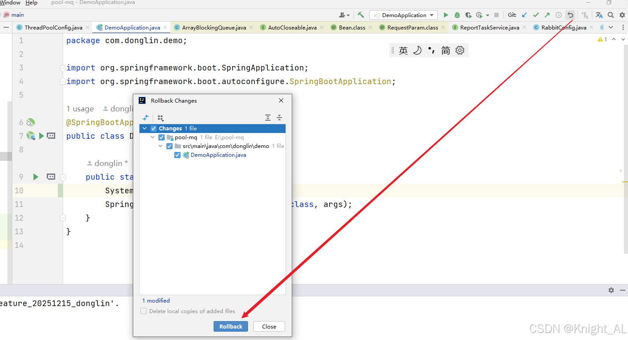Collapse the pool-mq node chevron

pos(153,137)
